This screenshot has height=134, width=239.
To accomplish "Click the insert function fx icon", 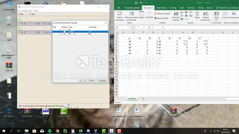I will click(x=149, y=28).
